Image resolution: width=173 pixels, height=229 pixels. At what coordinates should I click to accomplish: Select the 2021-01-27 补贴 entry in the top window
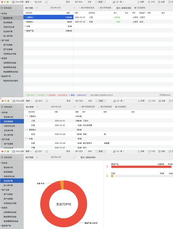pos(123,22)
